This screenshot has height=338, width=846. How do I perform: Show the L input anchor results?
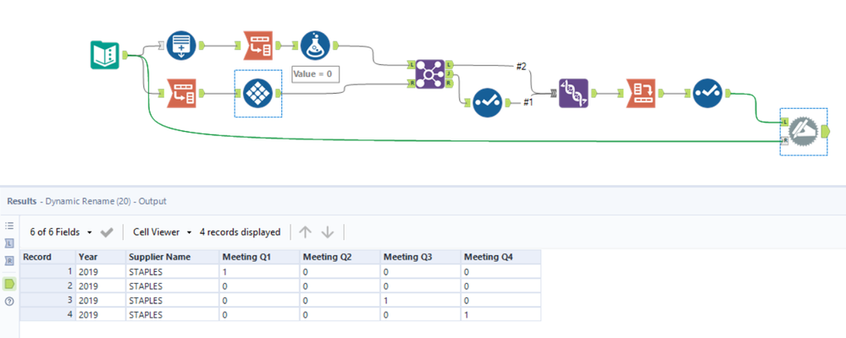(10, 243)
